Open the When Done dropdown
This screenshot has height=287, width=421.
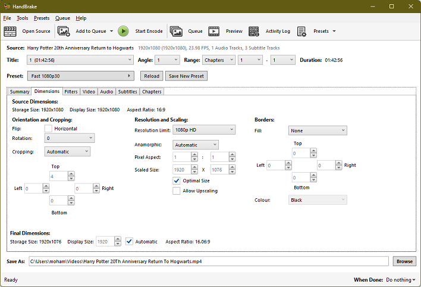(400, 280)
